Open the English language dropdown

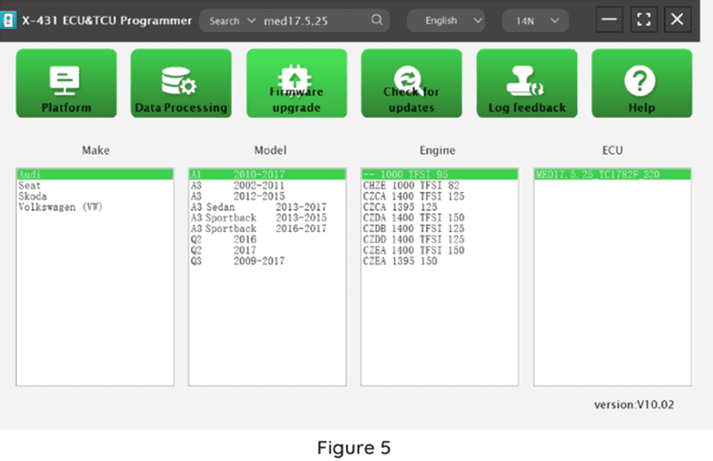click(446, 21)
